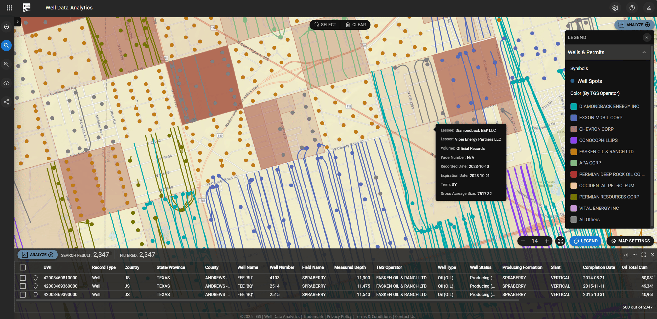Open the table options ellipsis menu
This screenshot has height=319, width=657.
coord(634,255)
